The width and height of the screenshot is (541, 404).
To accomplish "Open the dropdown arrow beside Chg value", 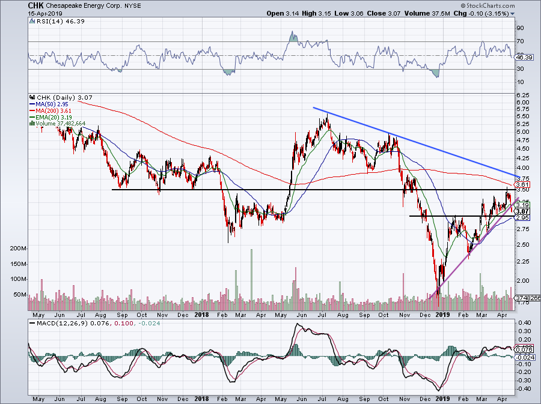I will coord(512,14).
